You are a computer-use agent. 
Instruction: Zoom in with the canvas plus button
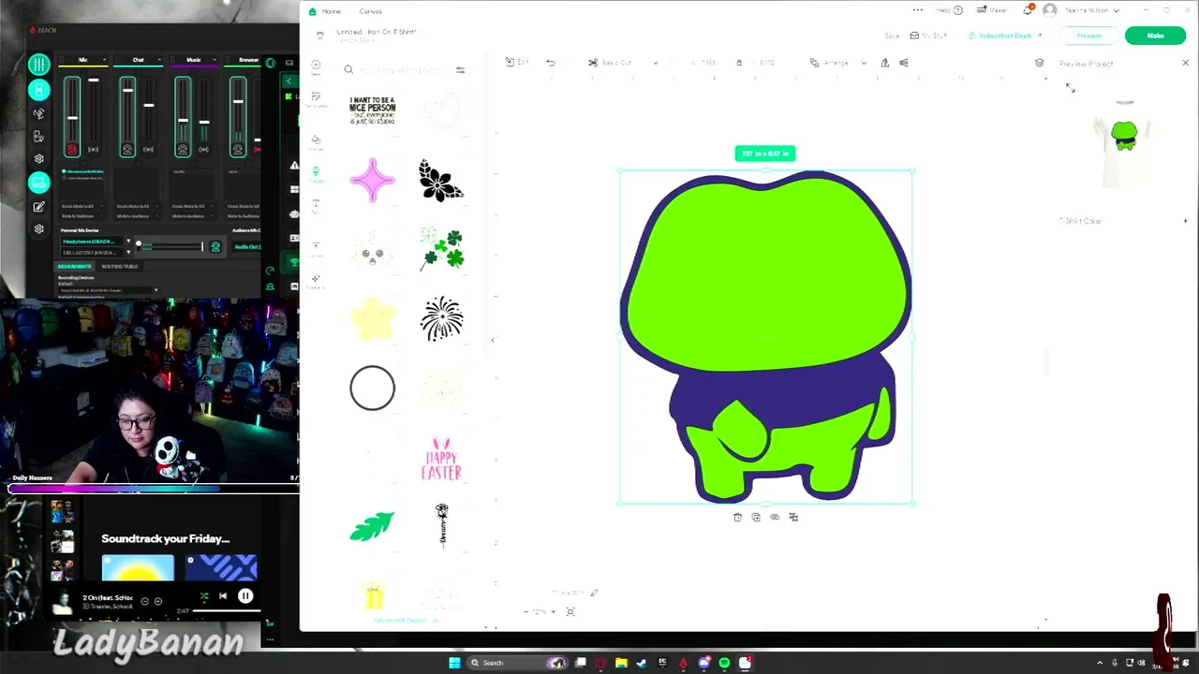coord(553,611)
